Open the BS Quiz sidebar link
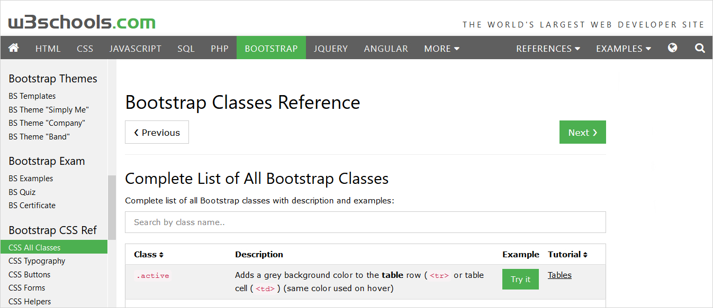The image size is (713, 308). 22,192
